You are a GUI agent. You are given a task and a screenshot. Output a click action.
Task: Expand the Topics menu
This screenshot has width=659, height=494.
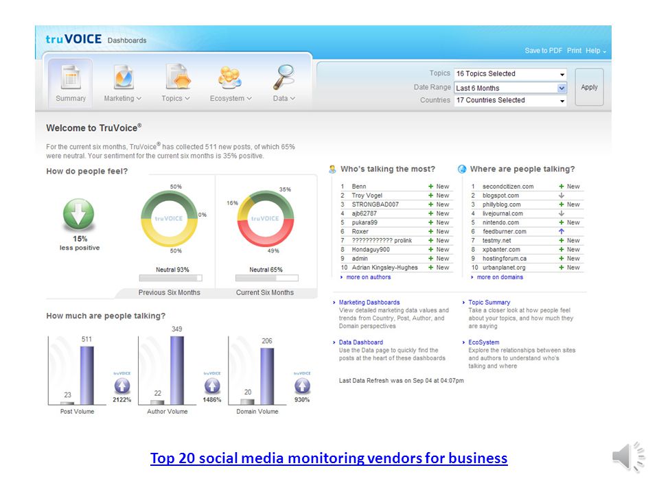[x=176, y=98]
